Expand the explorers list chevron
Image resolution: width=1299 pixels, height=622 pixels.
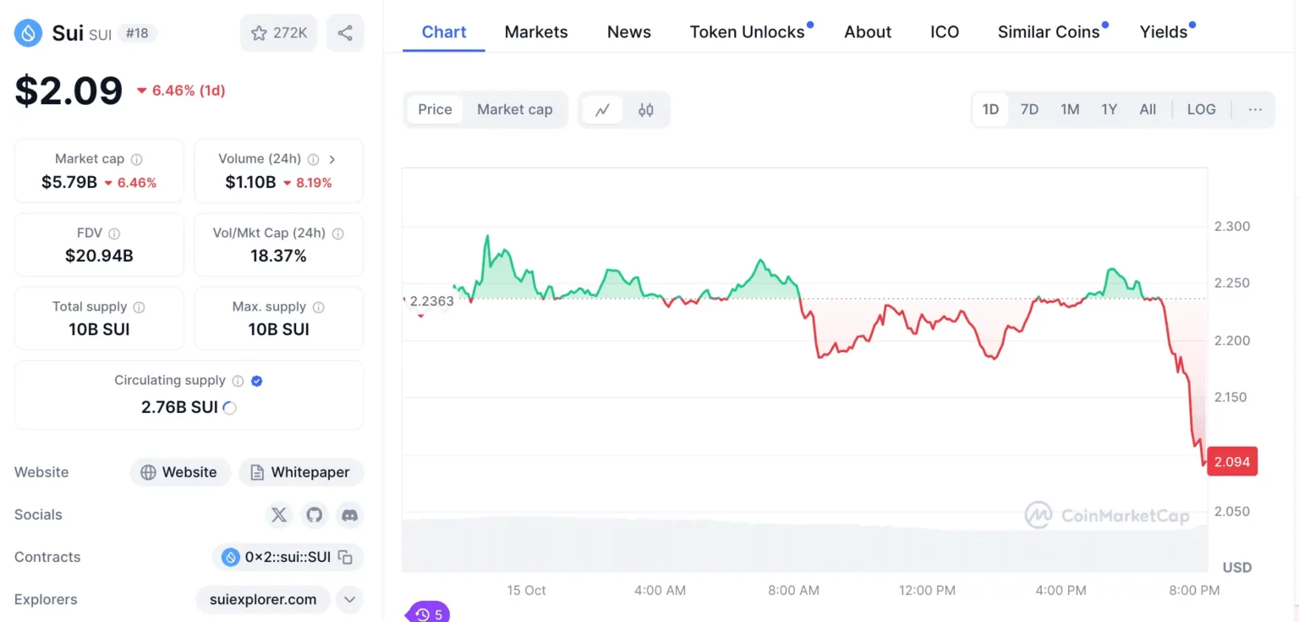click(348, 599)
